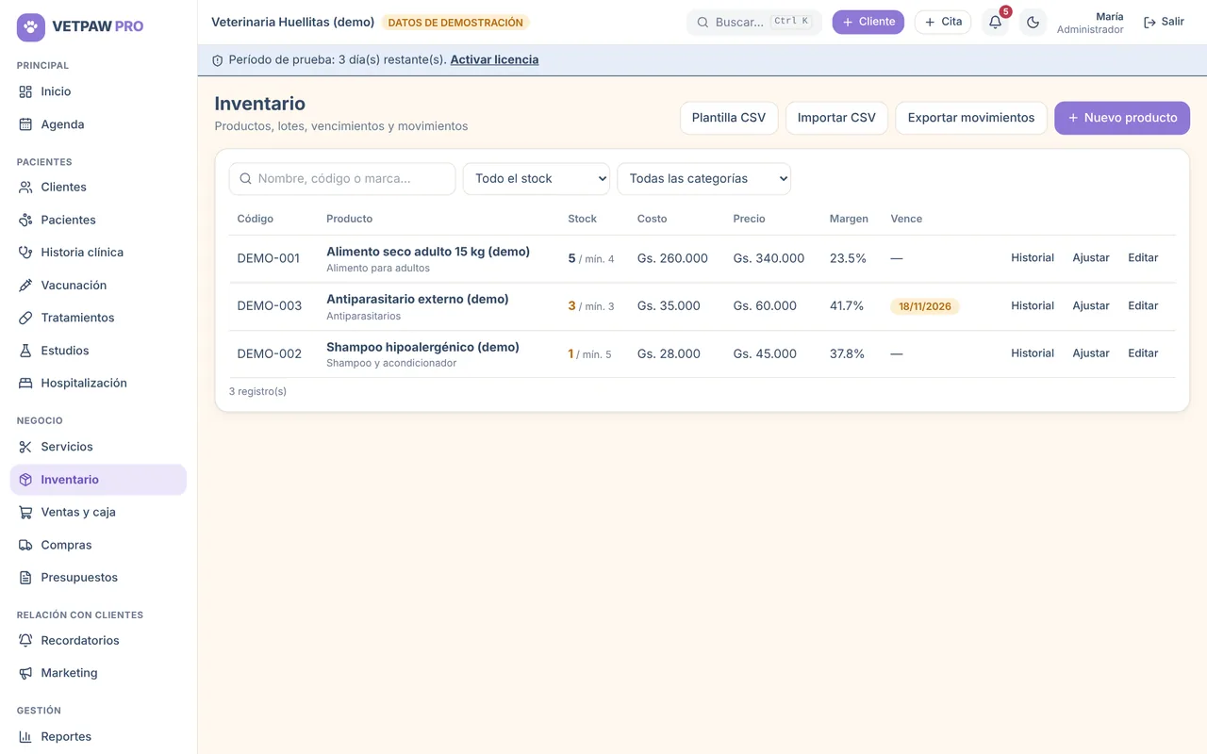The image size is (1207, 754).
Task: Open the 'Todo el stock' filter dropdown
Action: coord(537,179)
